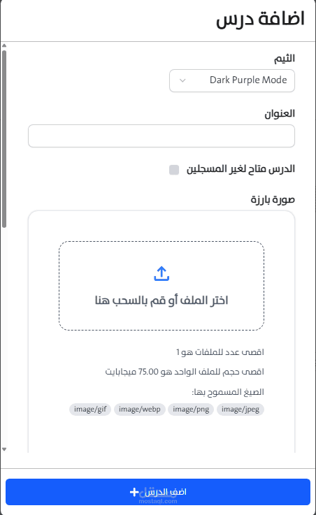Click the اضف الدرس submit button
316x515 pixels.
158,492
